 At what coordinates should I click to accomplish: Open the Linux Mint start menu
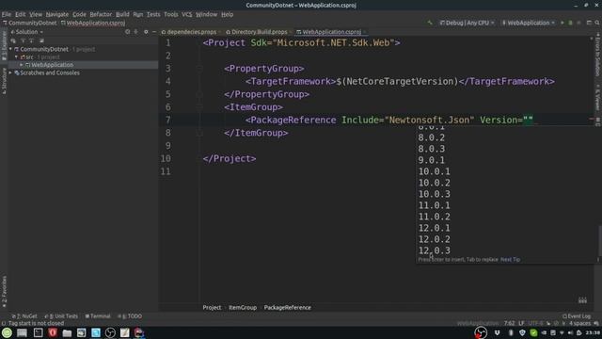pyautogui.click(x=7, y=332)
